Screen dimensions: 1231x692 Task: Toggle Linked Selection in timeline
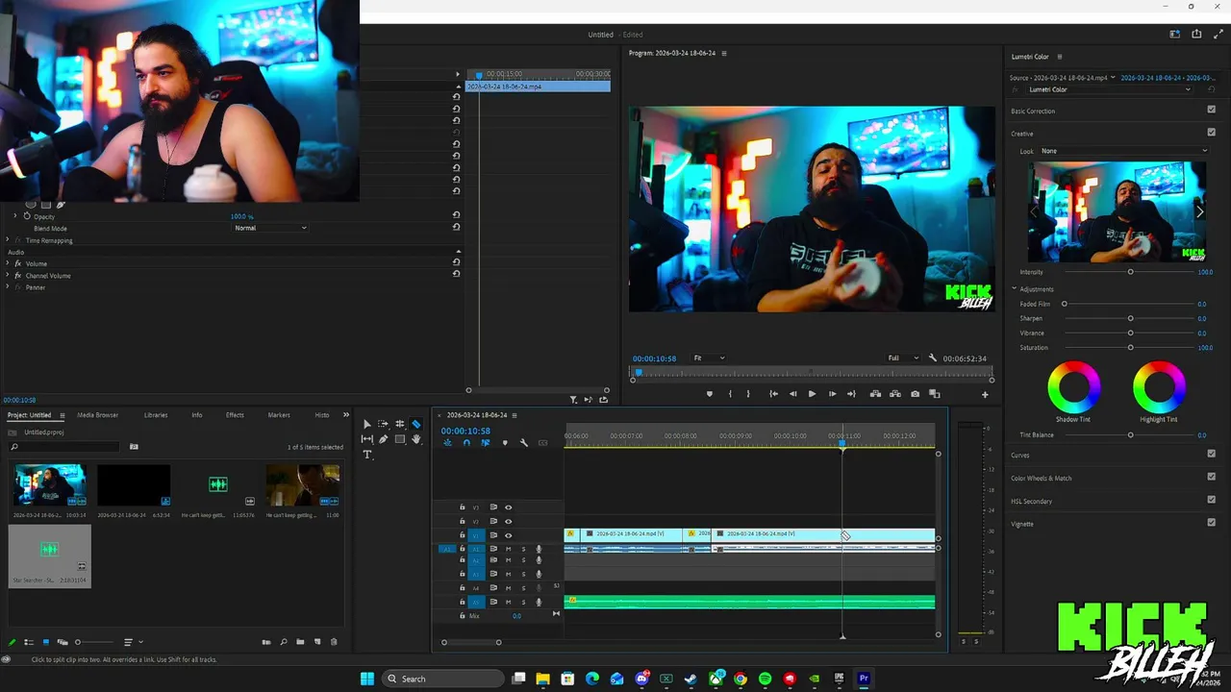click(485, 443)
